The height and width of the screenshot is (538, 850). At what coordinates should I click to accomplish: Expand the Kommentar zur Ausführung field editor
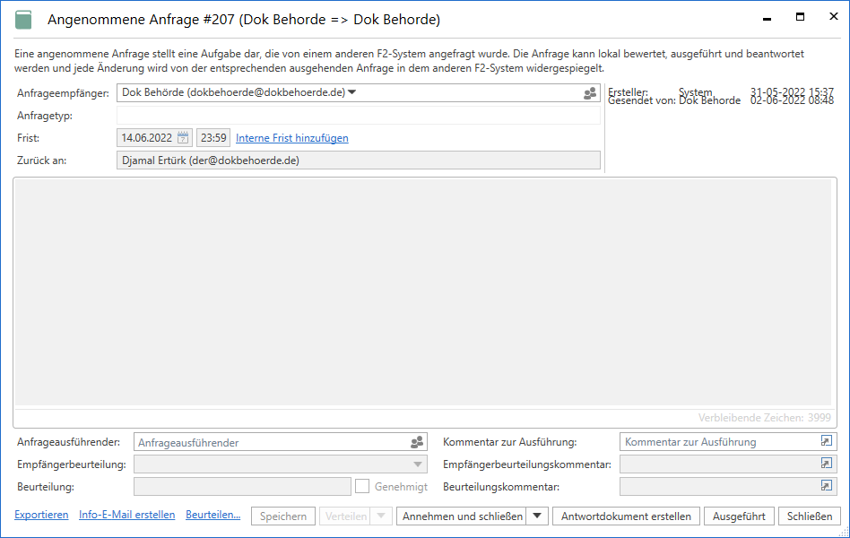coord(826,441)
